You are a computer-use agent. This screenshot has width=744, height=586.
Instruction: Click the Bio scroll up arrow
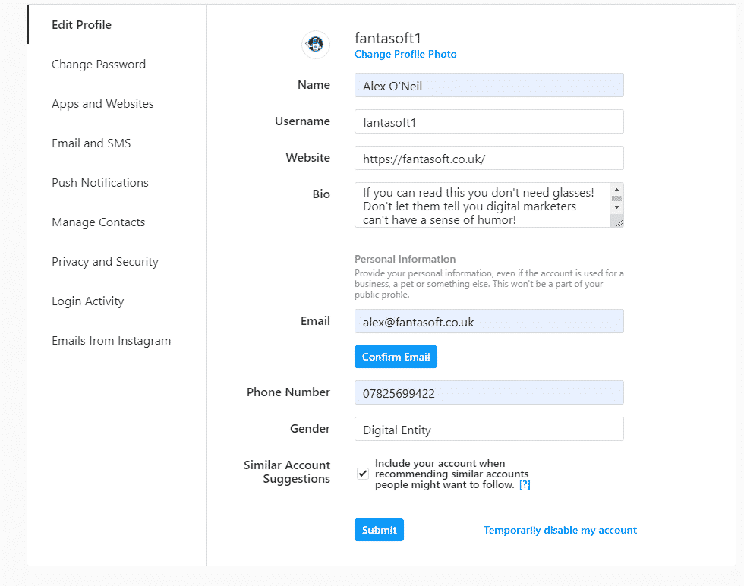(616, 190)
